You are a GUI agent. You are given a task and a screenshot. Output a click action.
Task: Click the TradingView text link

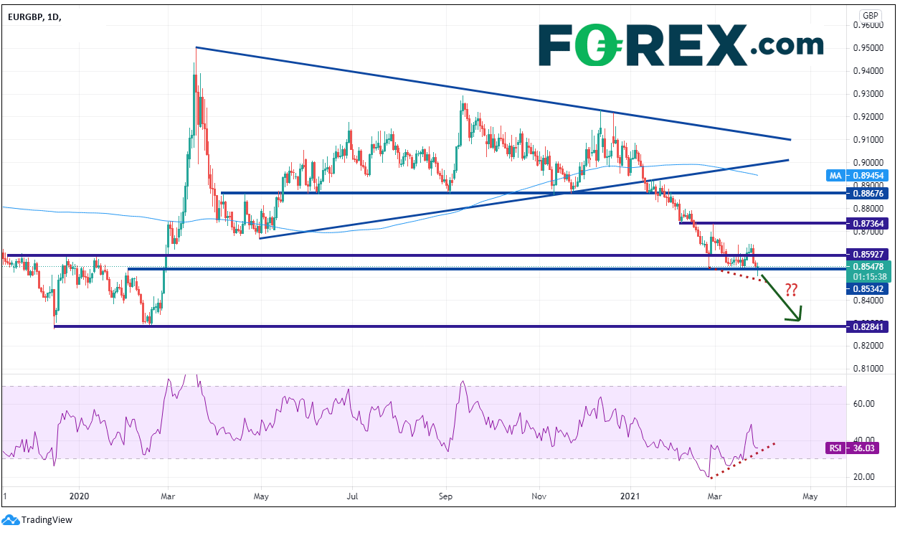pos(47,520)
